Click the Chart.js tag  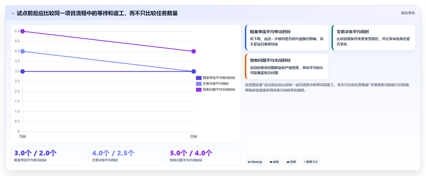255,162
